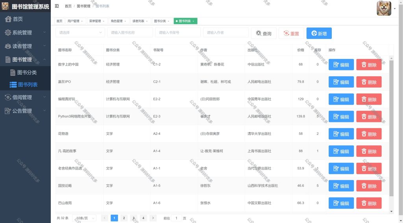Edit the 凡·高的故事 book row
The image size is (403, 223).
(341, 151)
